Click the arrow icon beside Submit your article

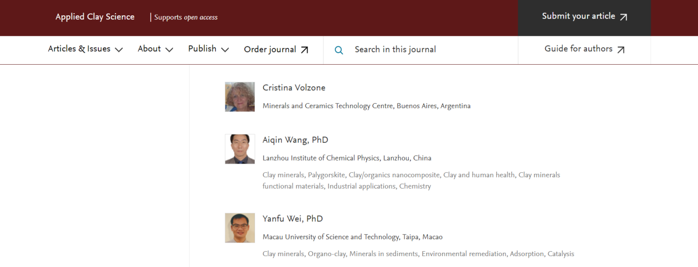coord(623,17)
